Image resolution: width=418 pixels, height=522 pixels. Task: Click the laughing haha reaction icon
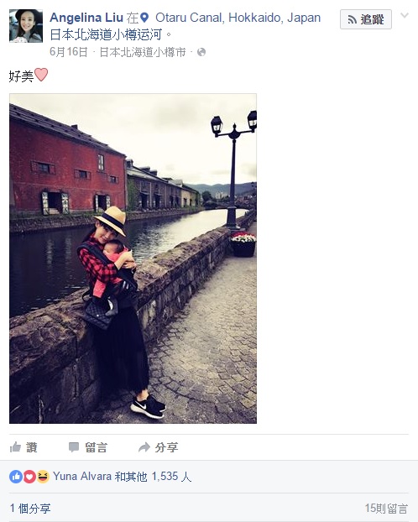pos(43,477)
